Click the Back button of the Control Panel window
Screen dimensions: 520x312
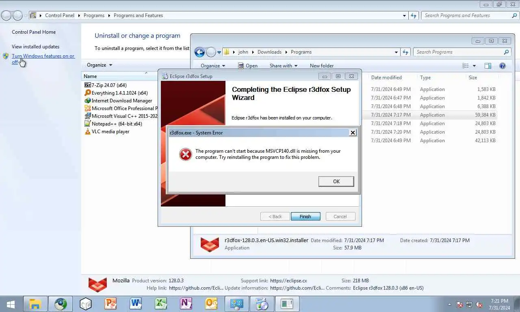tap(6, 15)
